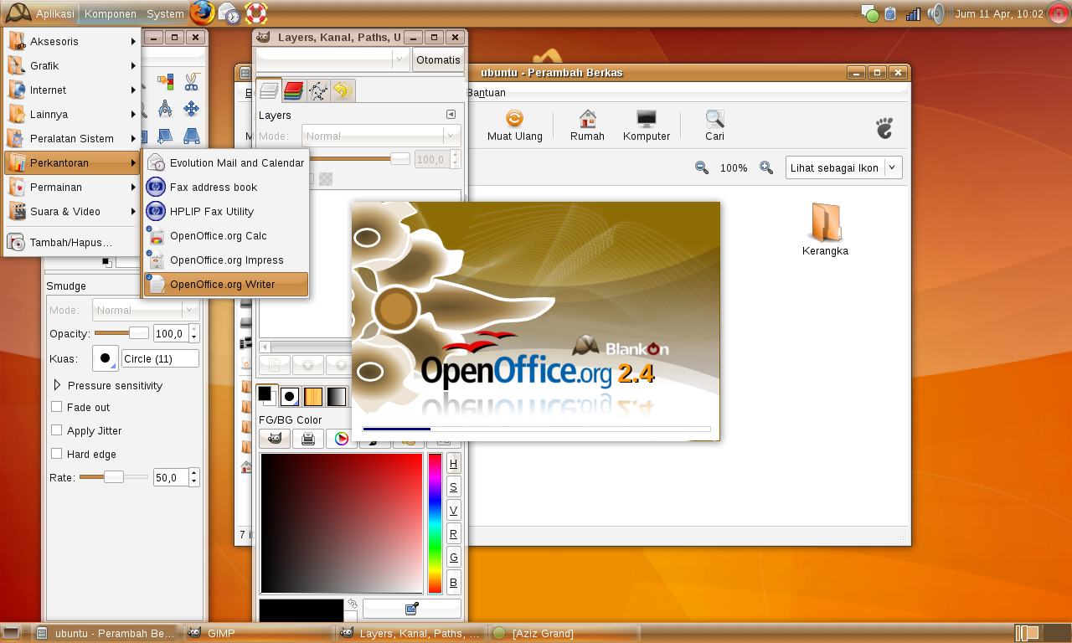Expand the Grafik submenu
The width and height of the screenshot is (1072, 643).
pos(71,65)
